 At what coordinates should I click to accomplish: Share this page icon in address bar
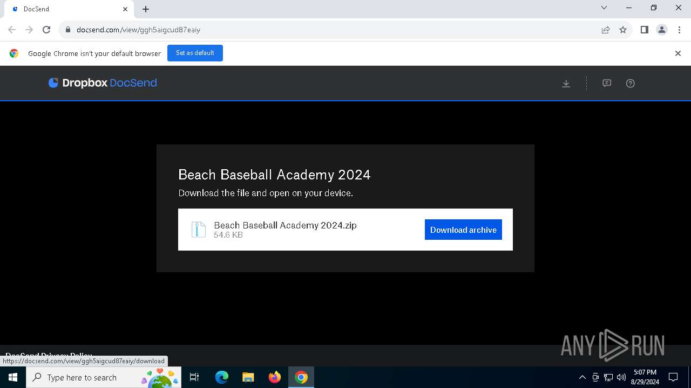606,30
